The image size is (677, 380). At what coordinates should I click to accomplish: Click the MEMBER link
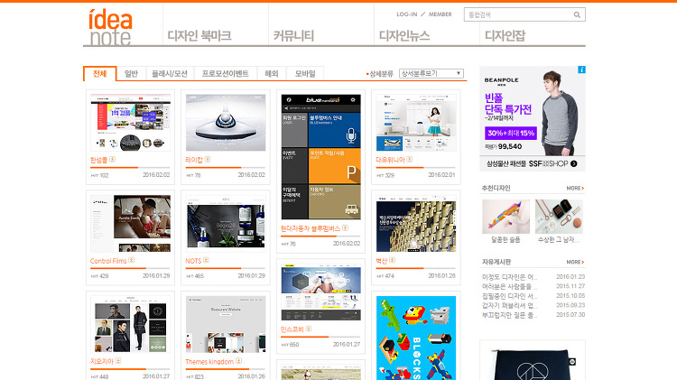click(440, 14)
